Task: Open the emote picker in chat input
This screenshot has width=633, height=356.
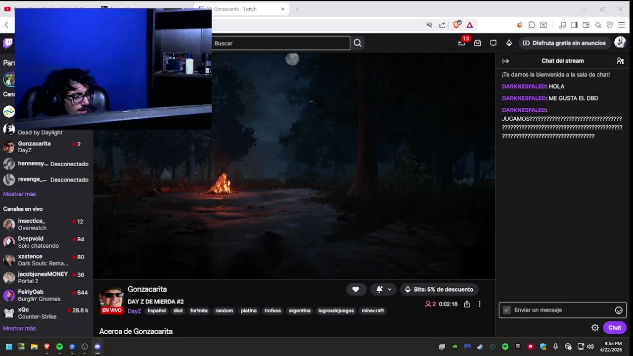Action: point(619,310)
